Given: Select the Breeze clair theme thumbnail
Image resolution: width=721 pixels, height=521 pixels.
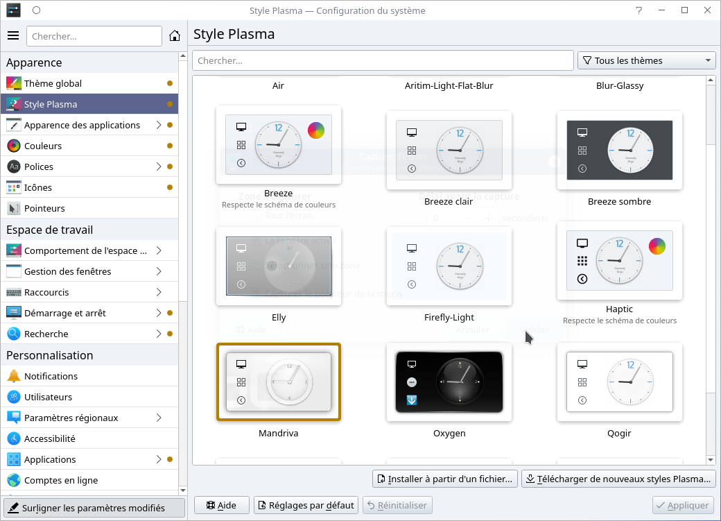Looking at the screenshot, I should pyautogui.click(x=449, y=150).
